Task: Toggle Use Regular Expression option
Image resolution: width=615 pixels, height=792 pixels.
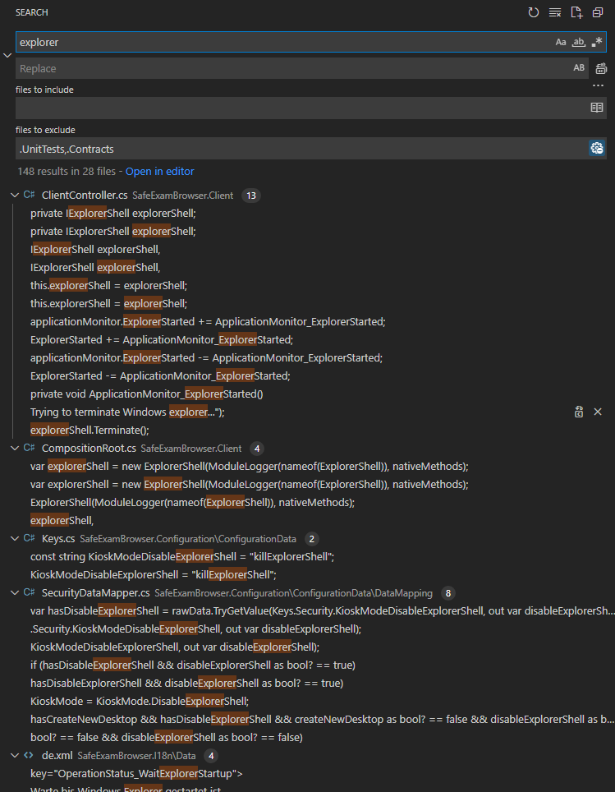Action: tap(597, 42)
